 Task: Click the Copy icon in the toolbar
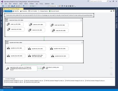(19, 6)
